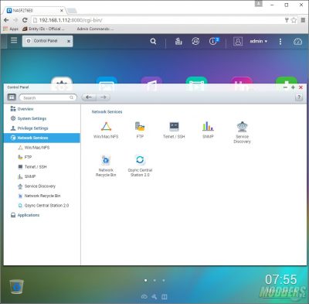This screenshot has width=309, height=304.
Task: Switch to the second desktop page dot
Action: click(x=154, y=280)
